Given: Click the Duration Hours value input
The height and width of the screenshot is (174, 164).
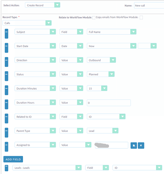Looking at the screenshot, I should pyautogui.click(x=109, y=103).
